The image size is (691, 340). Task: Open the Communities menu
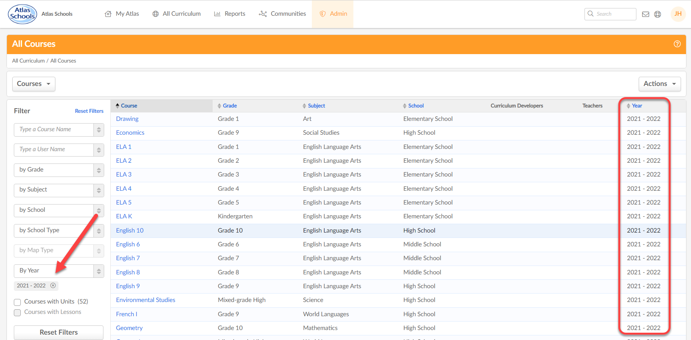pyautogui.click(x=283, y=14)
